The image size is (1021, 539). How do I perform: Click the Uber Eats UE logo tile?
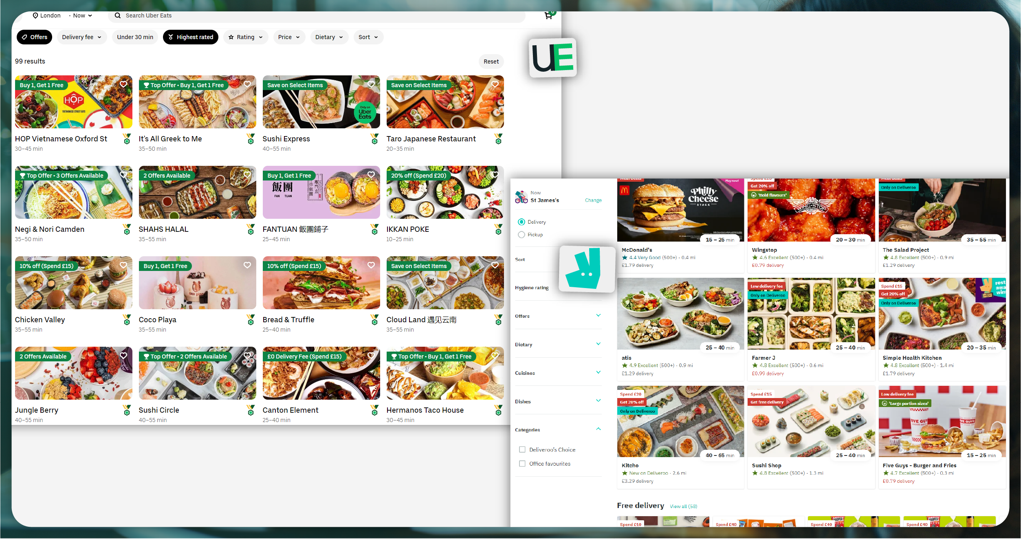[x=553, y=58]
